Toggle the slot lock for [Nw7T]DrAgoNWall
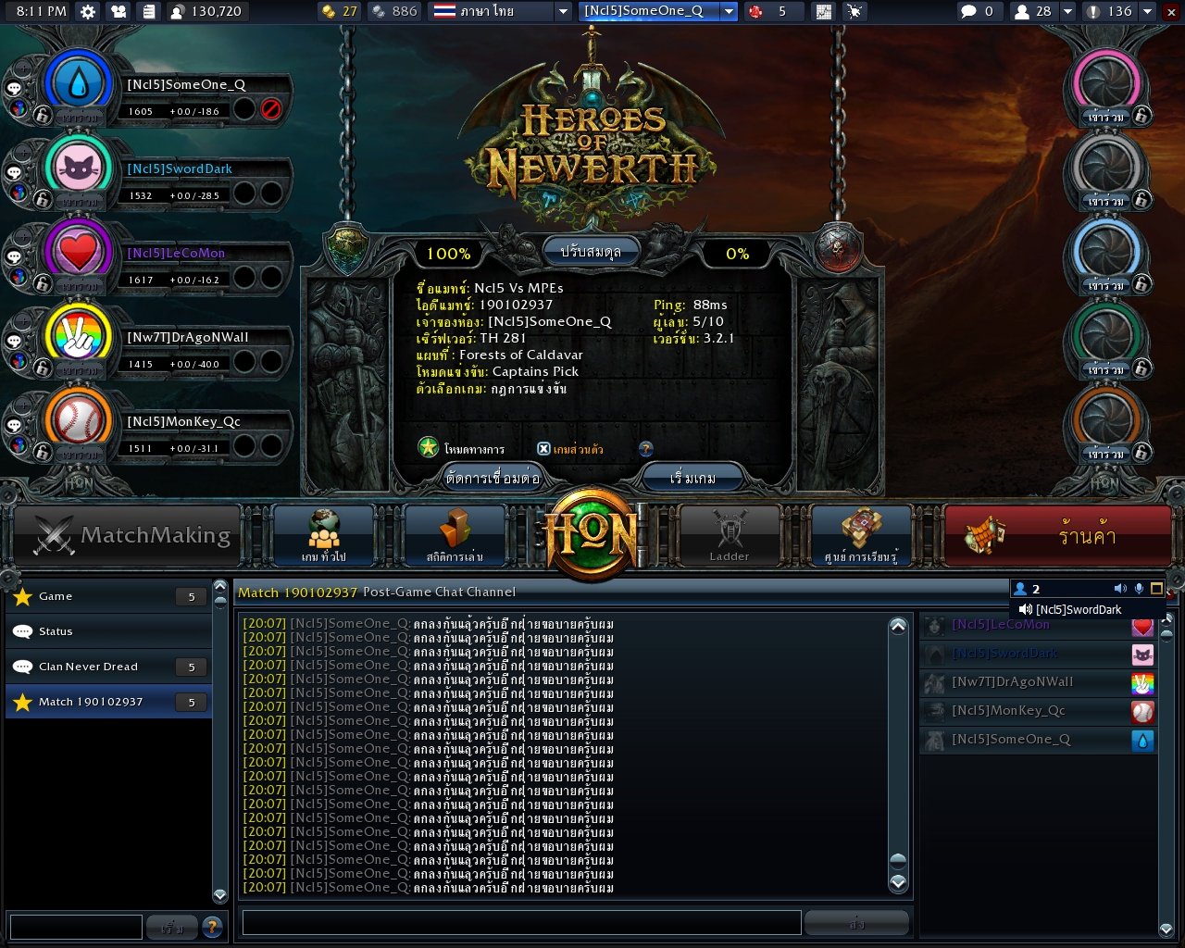Viewport: 1185px width, 948px height. 43,368
